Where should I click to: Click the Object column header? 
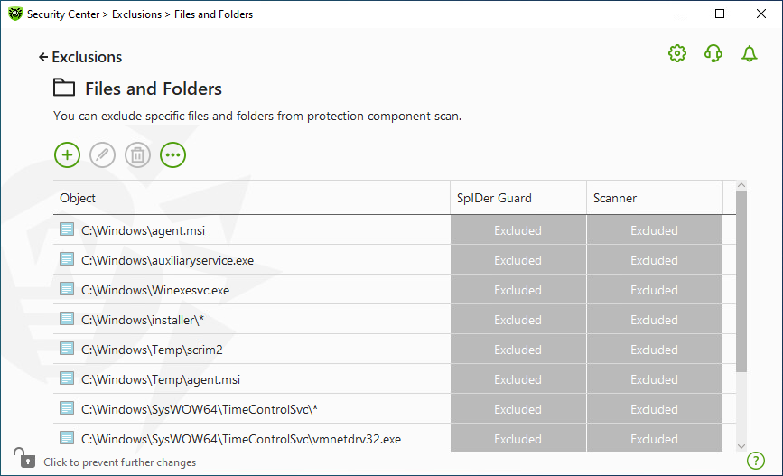[252, 198]
